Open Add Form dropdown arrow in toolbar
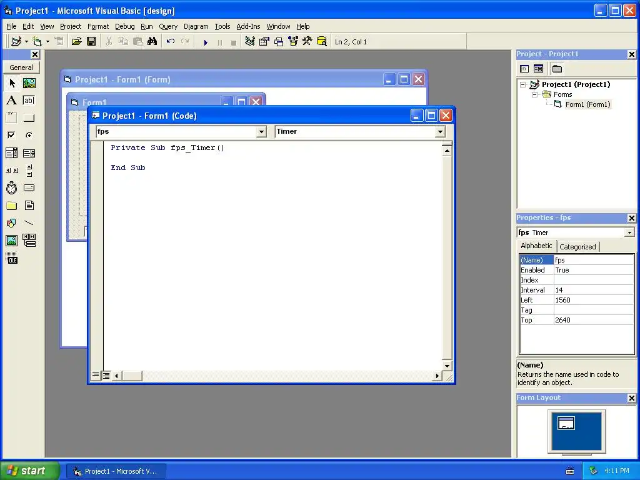 coord(47,42)
